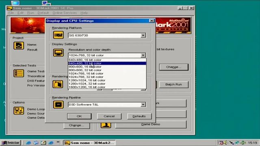Close the Display and CPU Settings dialog

click(x=152, y=21)
